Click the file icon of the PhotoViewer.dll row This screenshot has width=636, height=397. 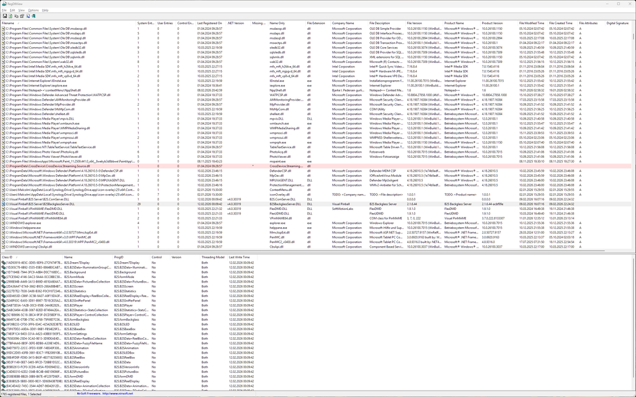pos(3,157)
